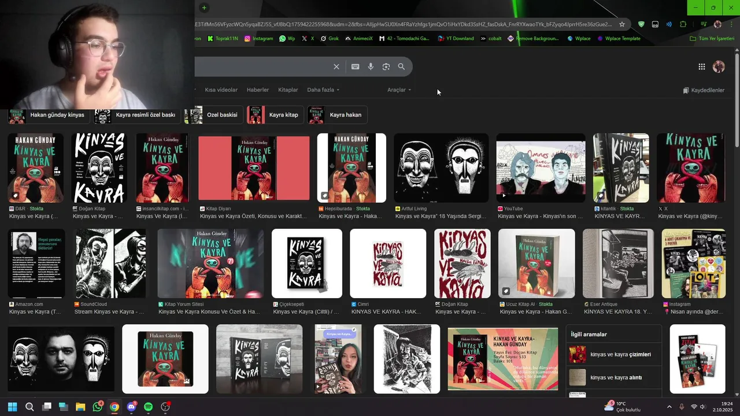Select the Kayra hakan suggestion chip
Viewport: 740px width, 416px height.
(337, 115)
